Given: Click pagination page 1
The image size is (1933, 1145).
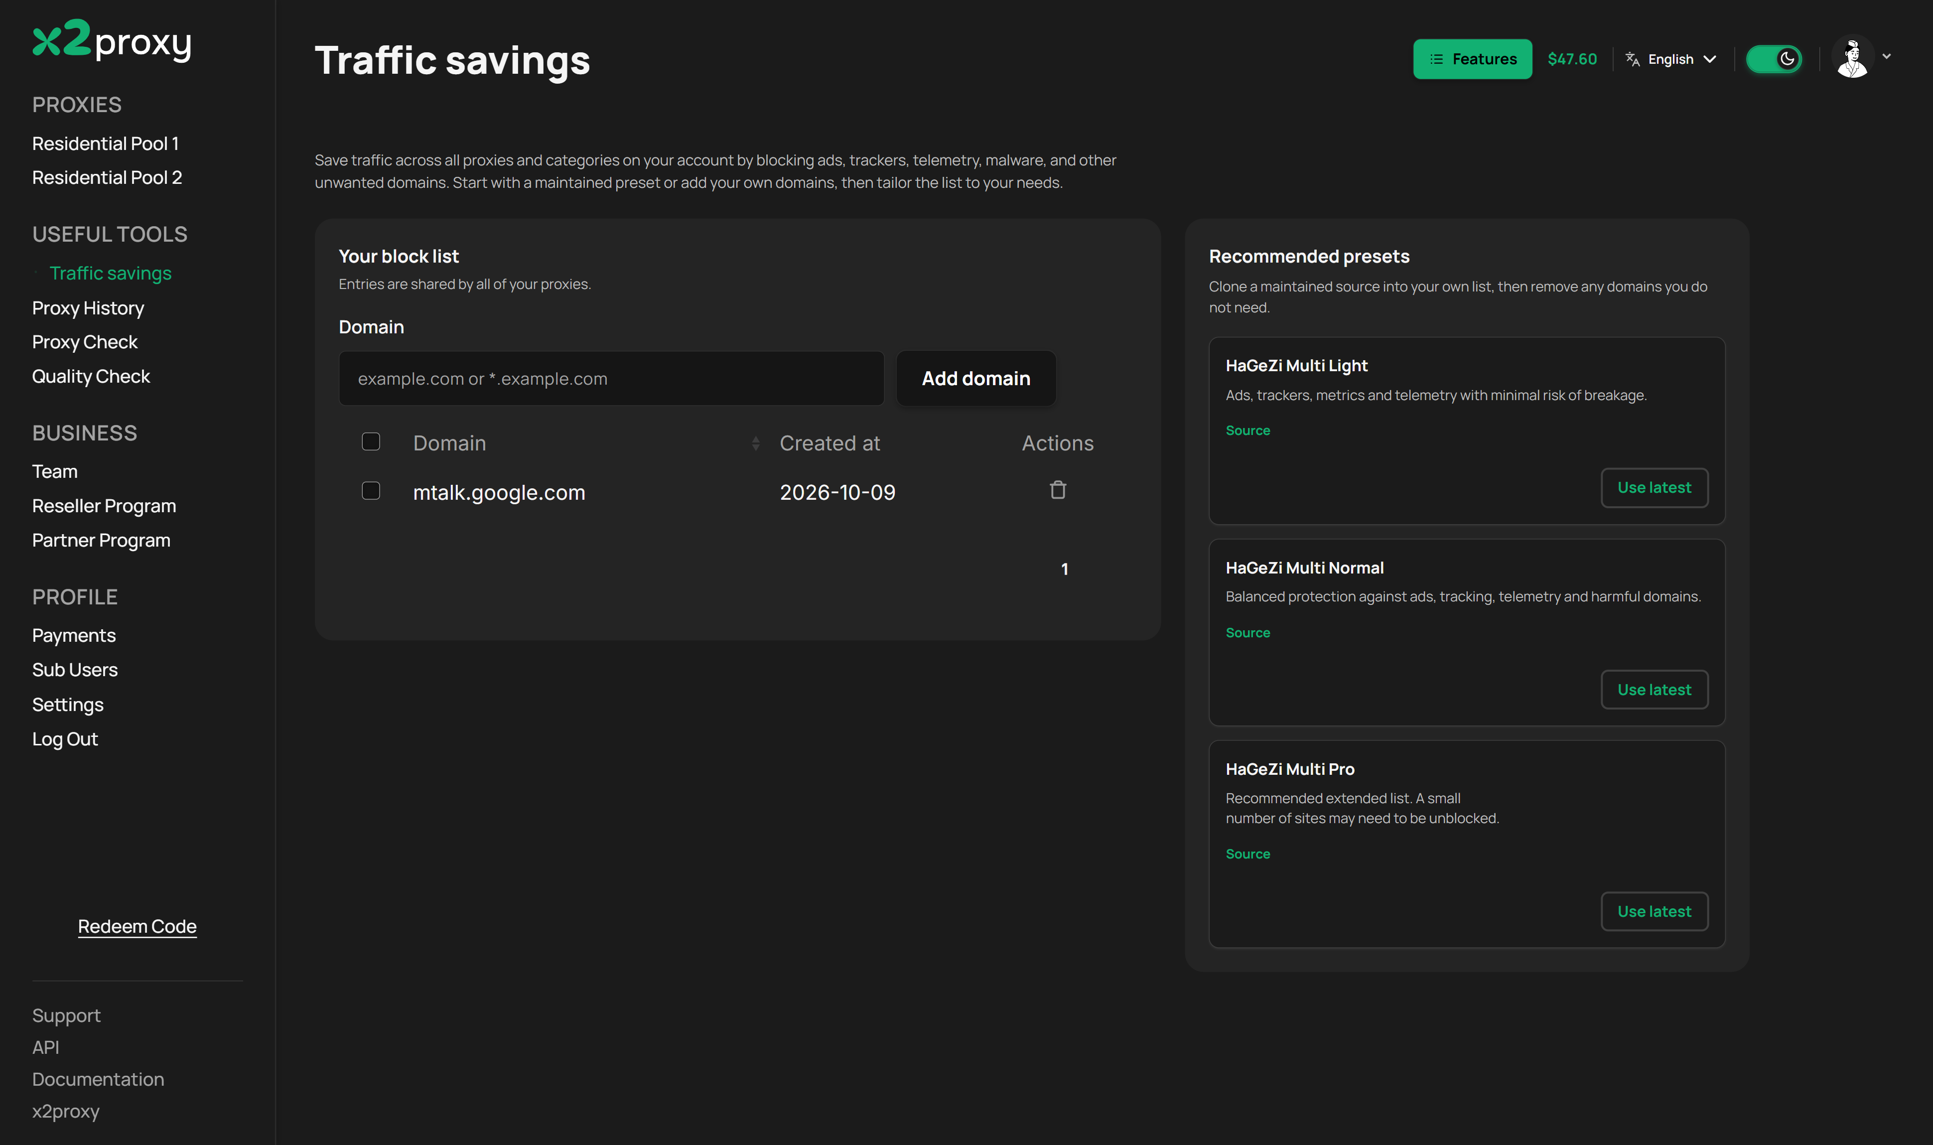Looking at the screenshot, I should (1065, 569).
